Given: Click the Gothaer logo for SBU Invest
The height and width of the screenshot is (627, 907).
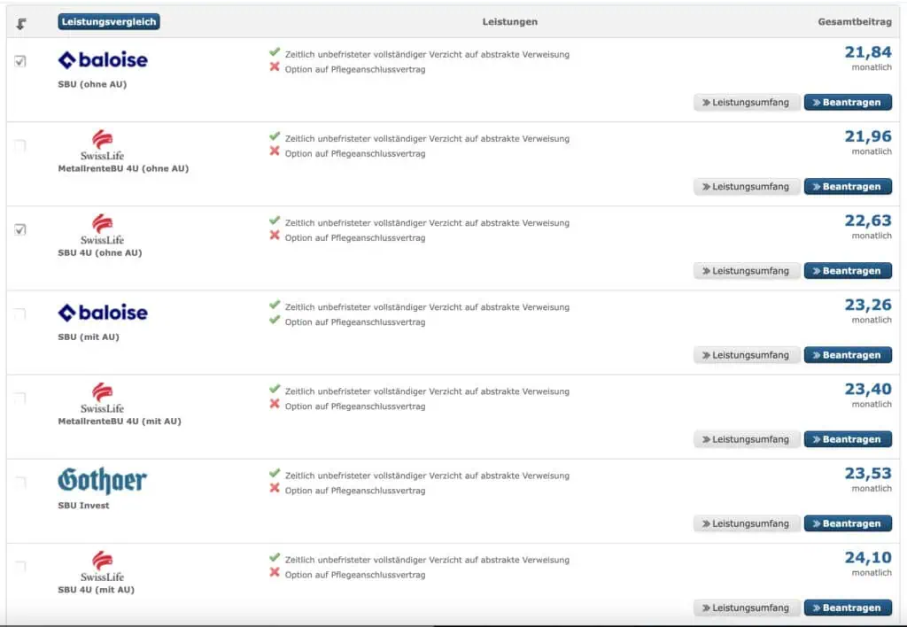Looking at the screenshot, I should 103,481.
